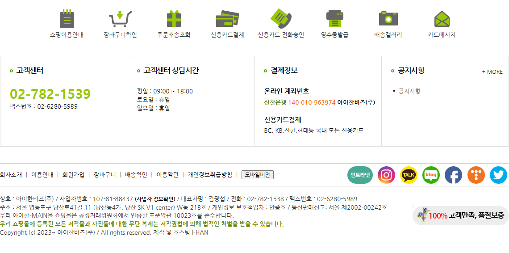Visit the Facebook page icon

[x=454, y=175]
